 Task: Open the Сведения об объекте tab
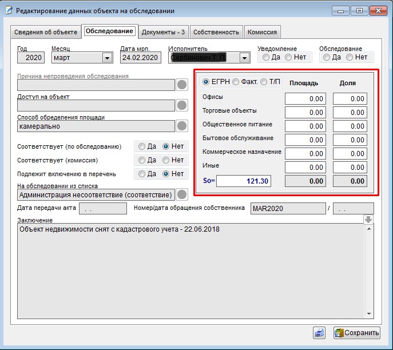click(46, 32)
